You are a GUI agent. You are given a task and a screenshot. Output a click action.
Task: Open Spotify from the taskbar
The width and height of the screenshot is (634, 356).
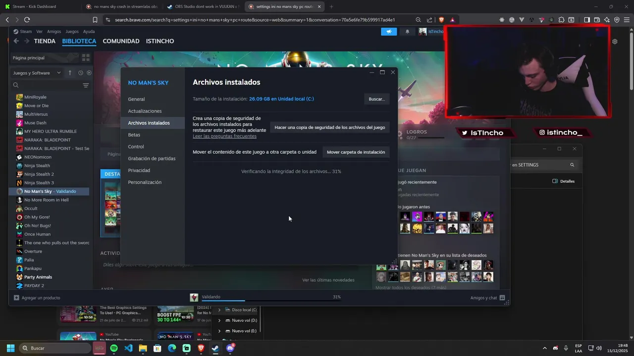pos(114,348)
